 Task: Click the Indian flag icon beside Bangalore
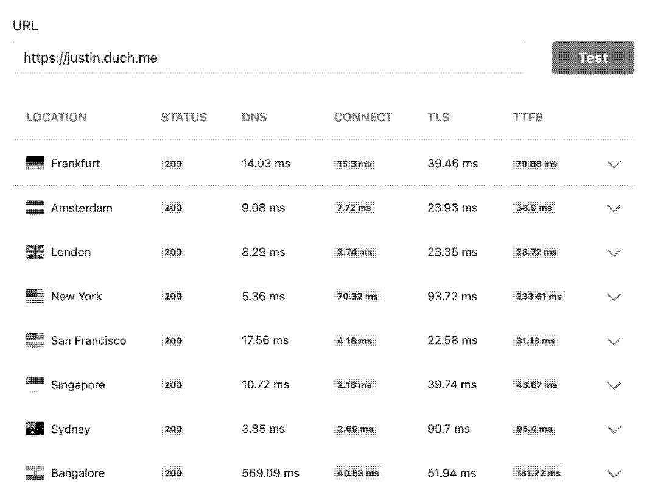click(36, 474)
